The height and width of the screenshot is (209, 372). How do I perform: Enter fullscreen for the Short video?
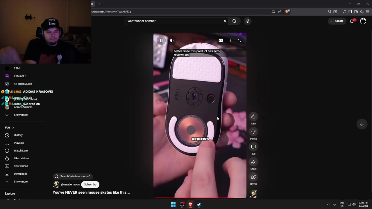tap(239, 41)
